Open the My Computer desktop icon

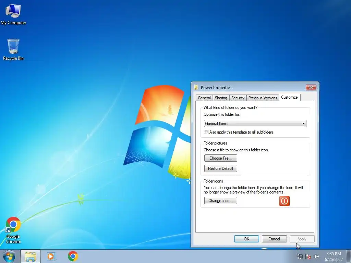pos(13,14)
